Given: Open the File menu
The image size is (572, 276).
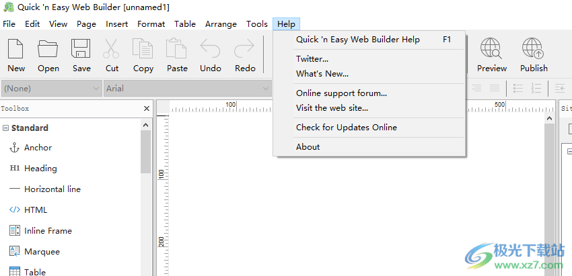Looking at the screenshot, I should [x=9, y=24].
